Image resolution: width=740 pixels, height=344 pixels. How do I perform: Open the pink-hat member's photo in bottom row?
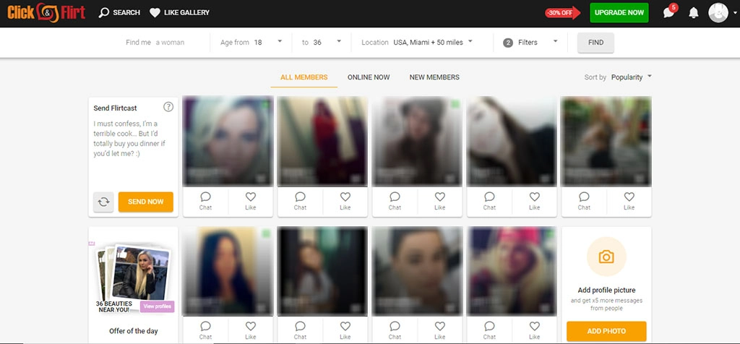click(x=512, y=271)
